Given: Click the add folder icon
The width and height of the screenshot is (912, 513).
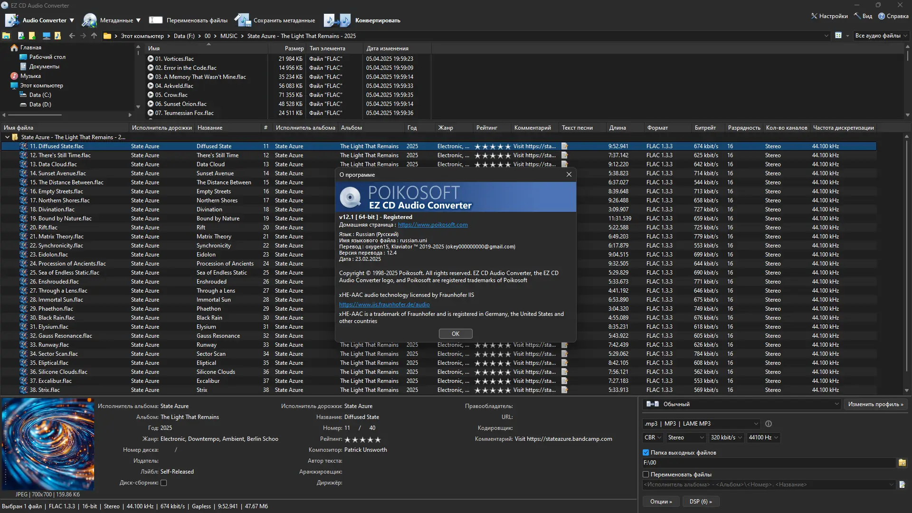Looking at the screenshot, I should (32, 36).
